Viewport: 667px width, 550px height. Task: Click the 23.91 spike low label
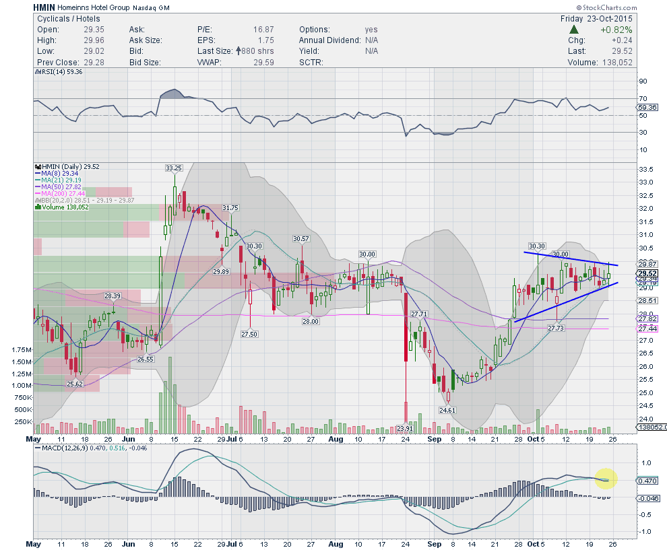point(404,428)
